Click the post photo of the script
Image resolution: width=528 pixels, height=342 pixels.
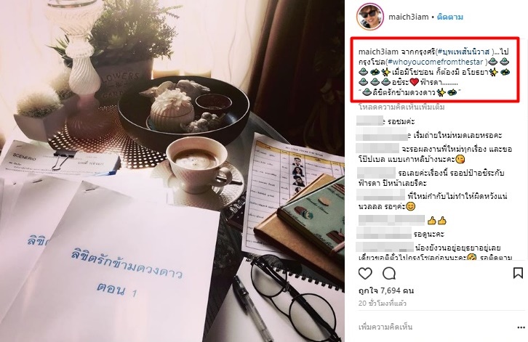click(172, 171)
